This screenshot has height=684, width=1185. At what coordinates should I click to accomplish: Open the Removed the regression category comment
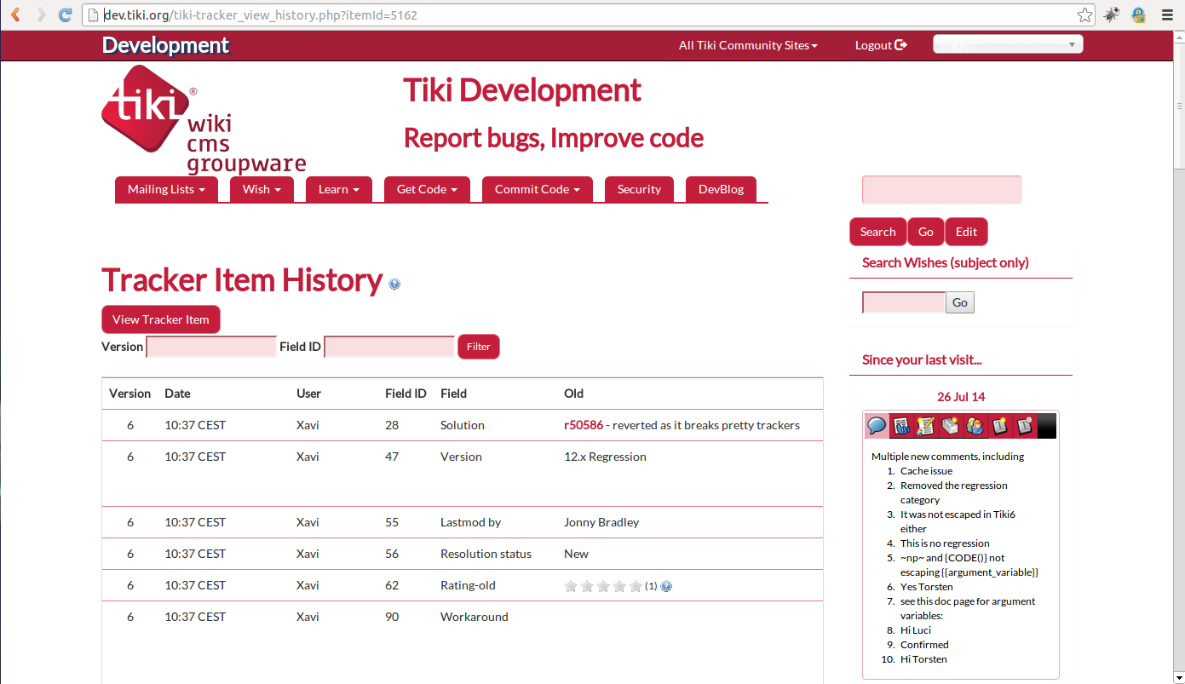(x=954, y=492)
